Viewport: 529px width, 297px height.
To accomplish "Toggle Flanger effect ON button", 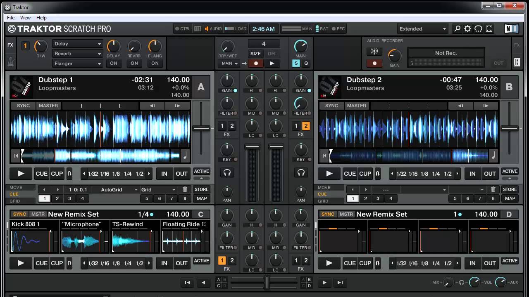I will (155, 63).
